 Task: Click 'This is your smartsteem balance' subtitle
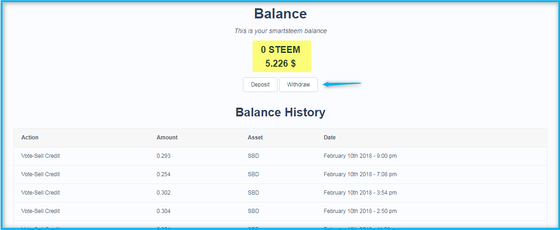(281, 31)
